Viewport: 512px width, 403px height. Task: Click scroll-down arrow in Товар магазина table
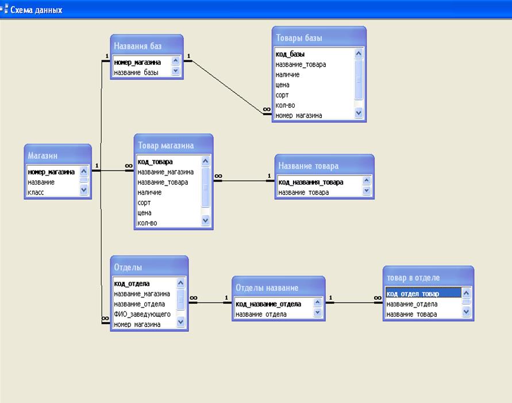click(205, 220)
